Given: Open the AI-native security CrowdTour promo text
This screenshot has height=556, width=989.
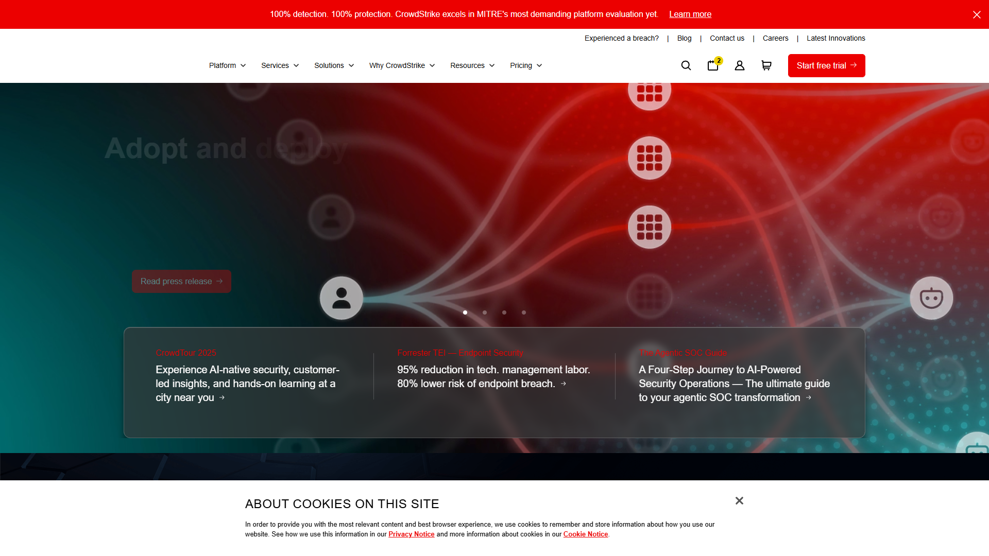Looking at the screenshot, I should (x=247, y=384).
